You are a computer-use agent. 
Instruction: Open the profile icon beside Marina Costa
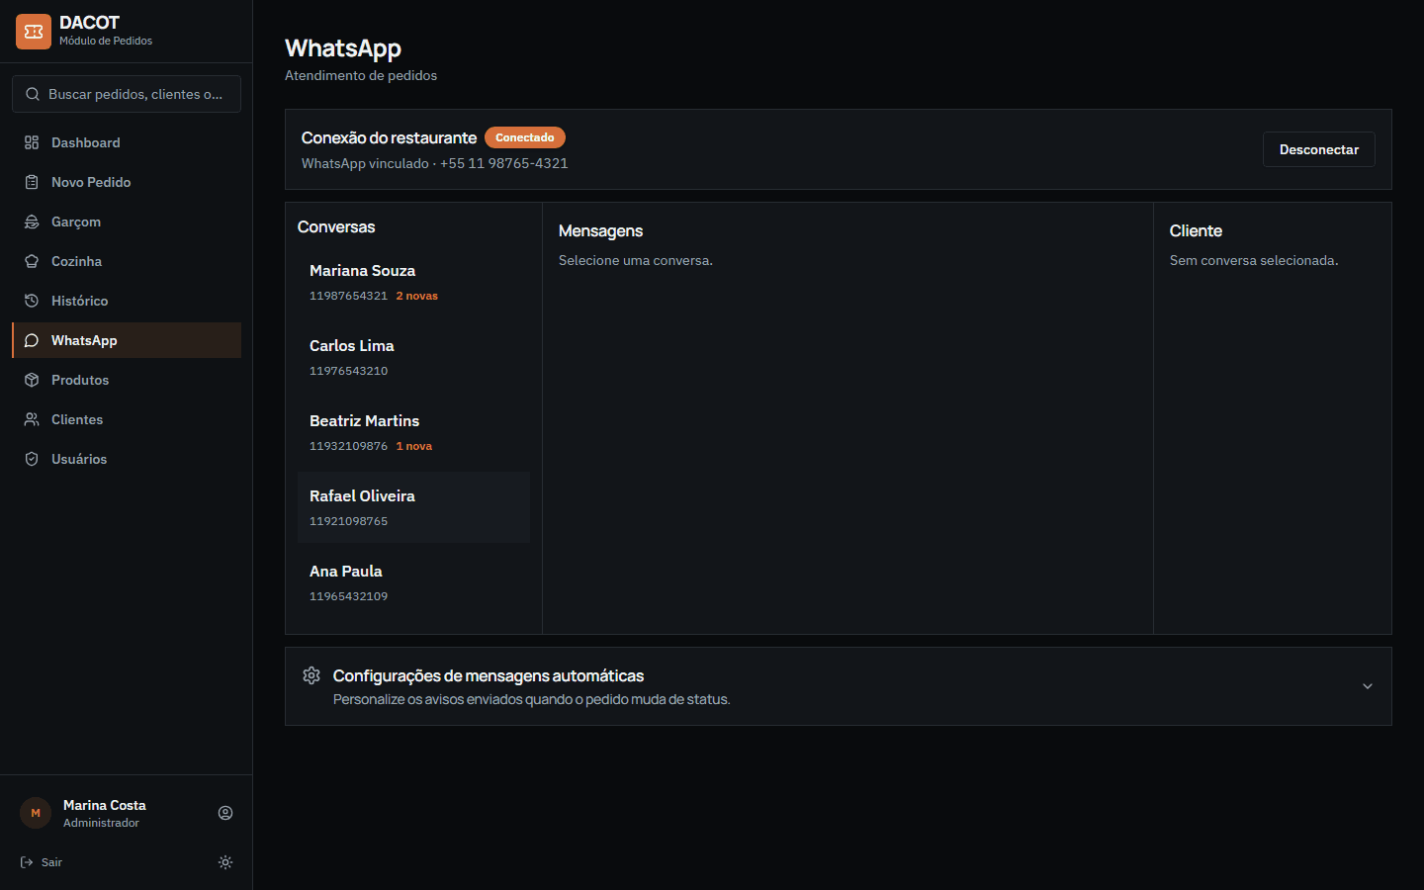point(225,813)
